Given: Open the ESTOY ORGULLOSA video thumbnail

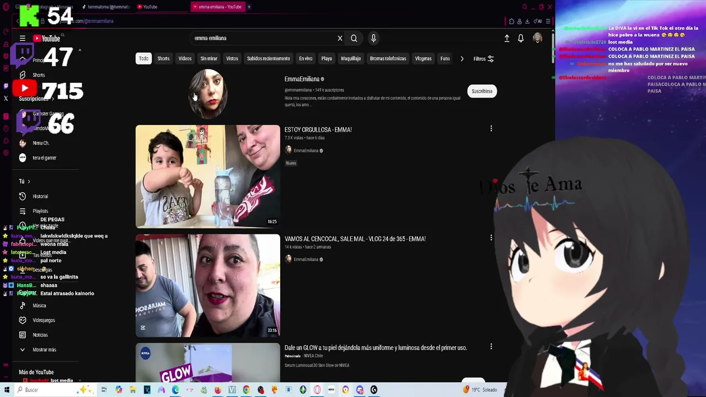Looking at the screenshot, I should point(208,176).
